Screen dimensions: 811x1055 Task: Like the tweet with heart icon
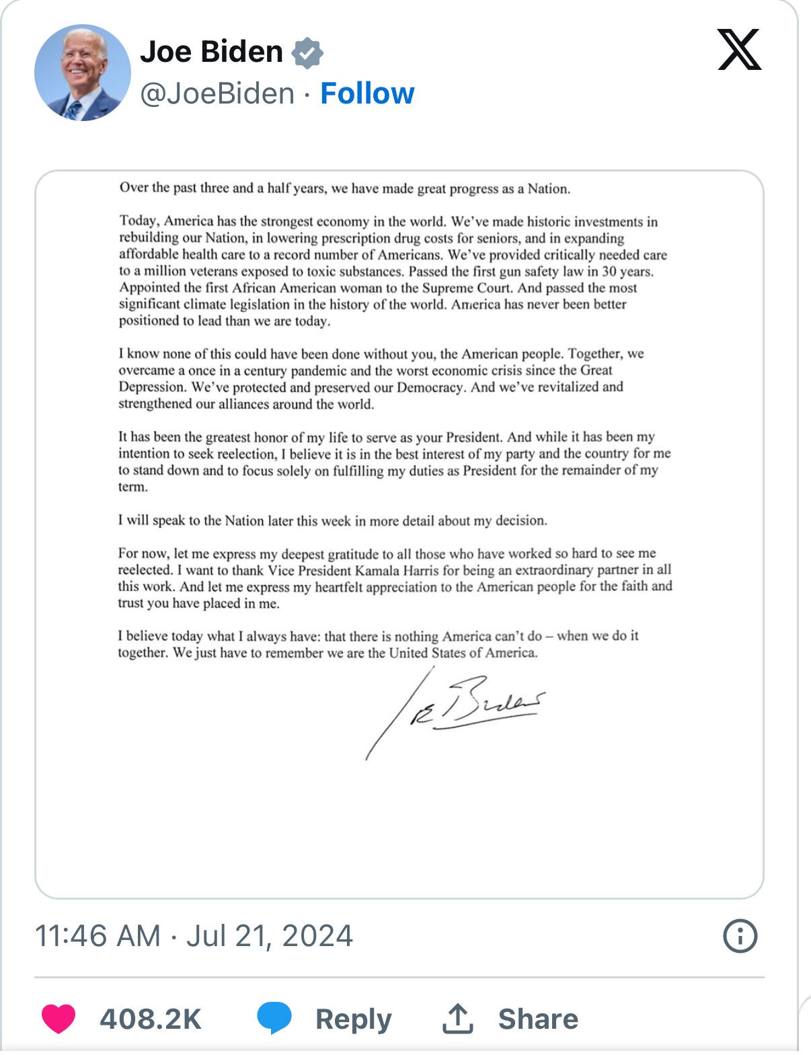tap(59, 1018)
